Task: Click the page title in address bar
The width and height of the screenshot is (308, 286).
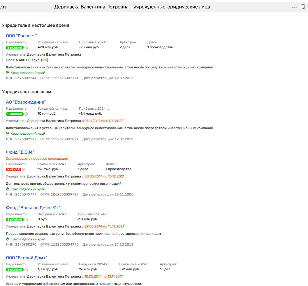Action: click(x=132, y=7)
